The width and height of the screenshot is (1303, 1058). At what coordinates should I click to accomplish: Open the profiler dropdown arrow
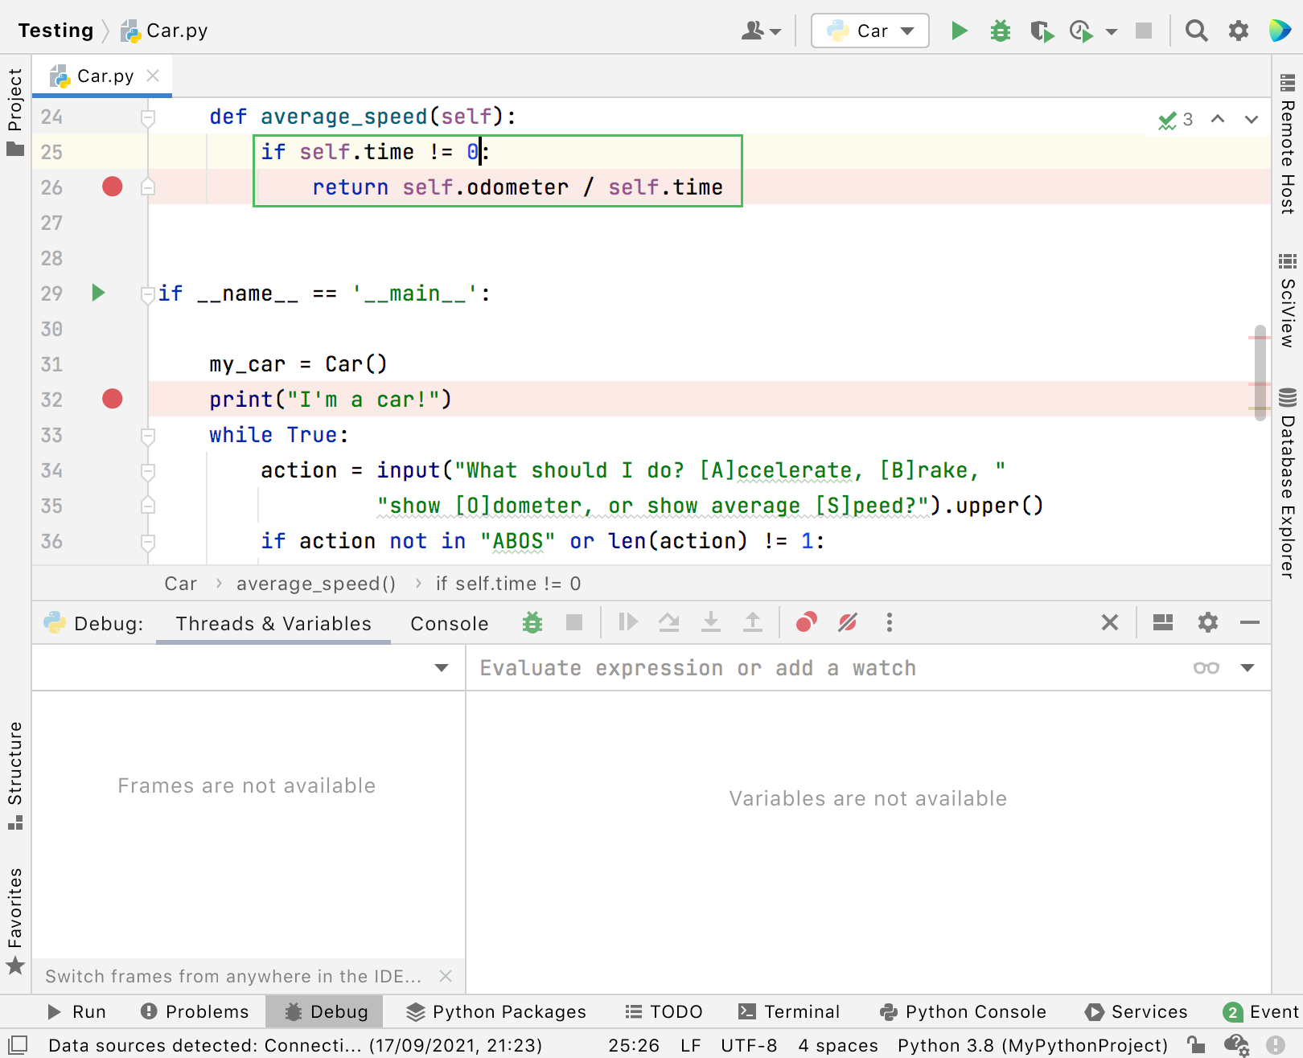1111,31
